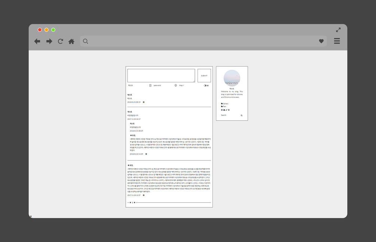Click the red close dot in the browser frame

pyautogui.click(x=40, y=30)
